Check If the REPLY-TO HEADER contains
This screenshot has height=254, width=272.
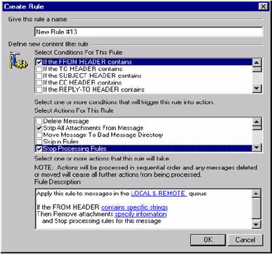pyautogui.click(x=39, y=89)
